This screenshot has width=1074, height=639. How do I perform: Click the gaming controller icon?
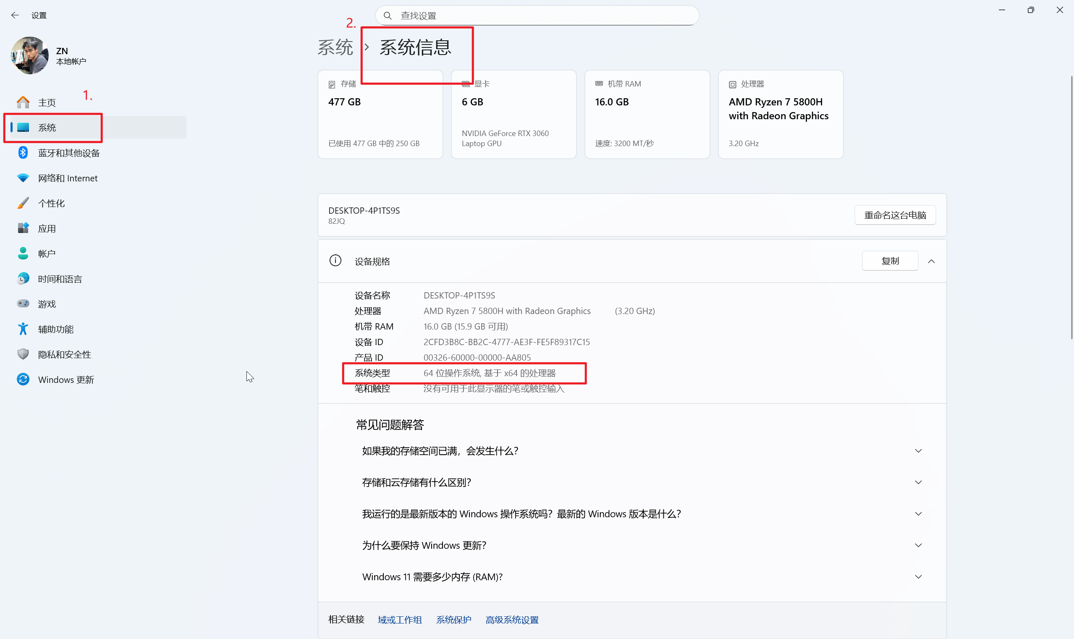(x=23, y=304)
